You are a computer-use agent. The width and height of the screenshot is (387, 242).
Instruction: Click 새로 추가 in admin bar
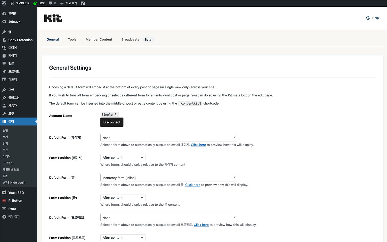[x=71, y=3]
